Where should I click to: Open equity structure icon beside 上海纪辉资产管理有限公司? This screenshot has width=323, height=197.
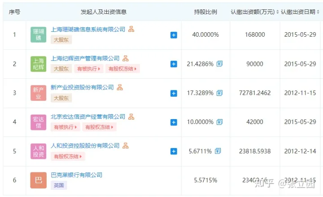point(126,58)
